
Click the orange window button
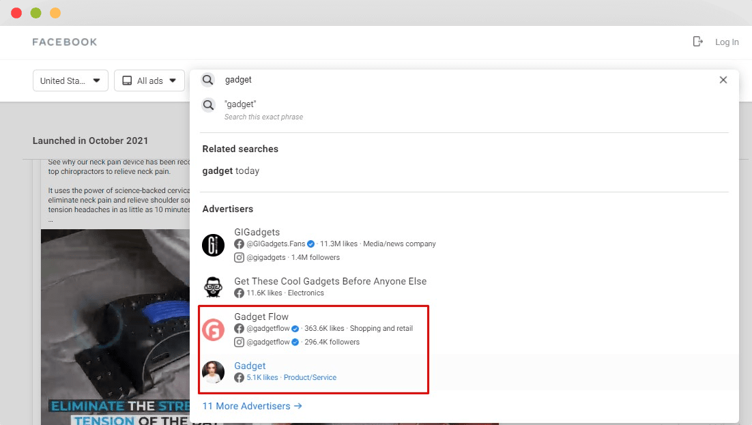(x=55, y=13)
